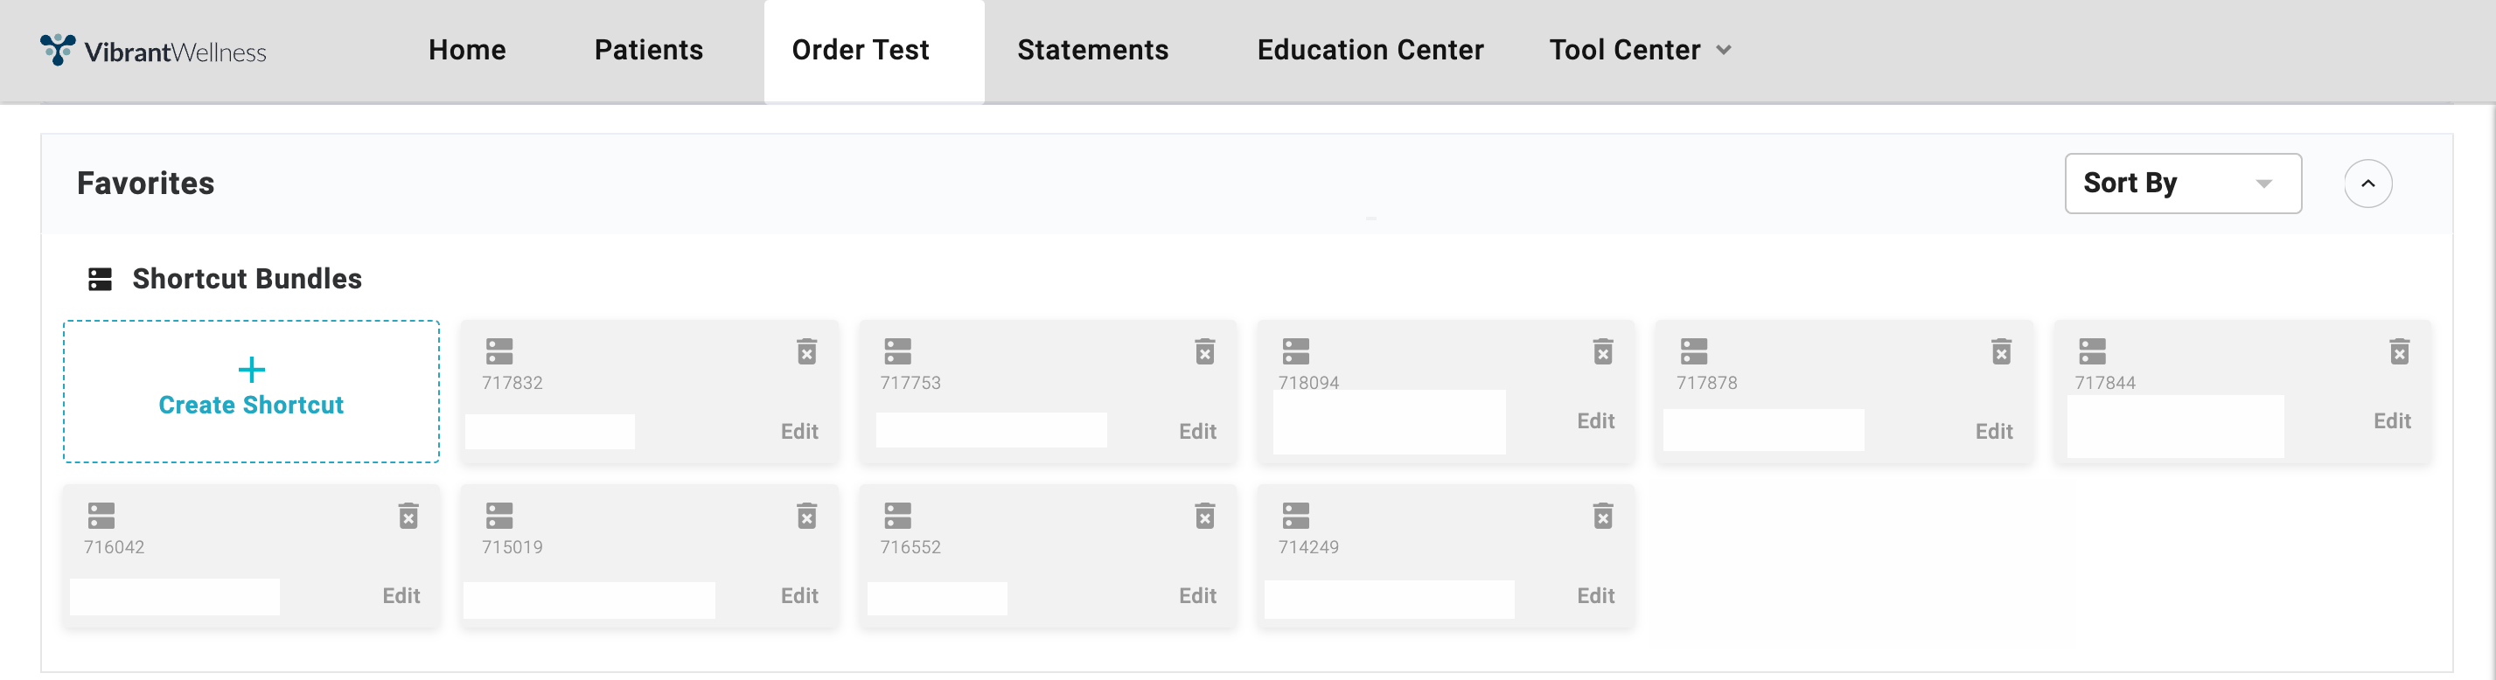Viewport: 2496px width, 680px height.
Task: Open the Sort By dropdown
Action: 2182,183
